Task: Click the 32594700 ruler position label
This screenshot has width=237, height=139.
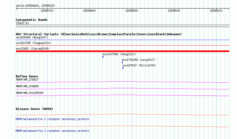Action: [47, 11]
